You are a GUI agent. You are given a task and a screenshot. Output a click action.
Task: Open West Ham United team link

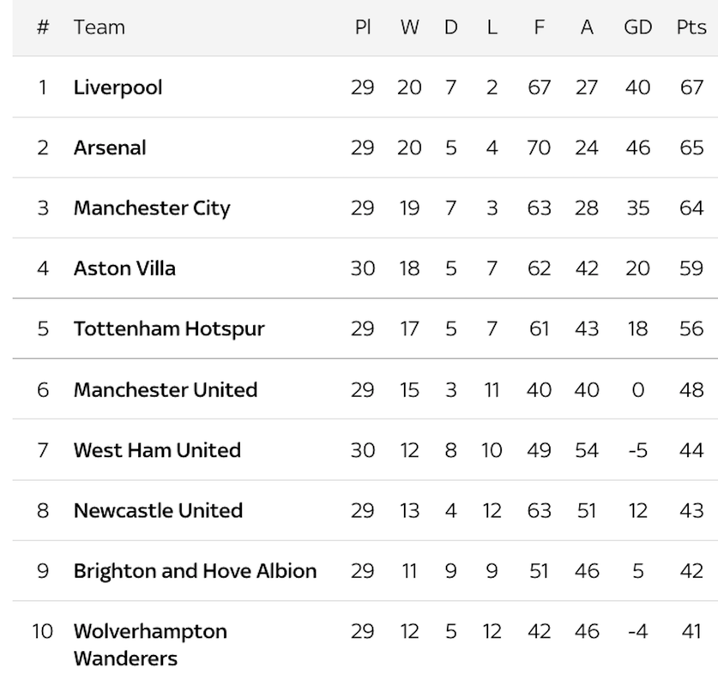click(x=158, y=450)
